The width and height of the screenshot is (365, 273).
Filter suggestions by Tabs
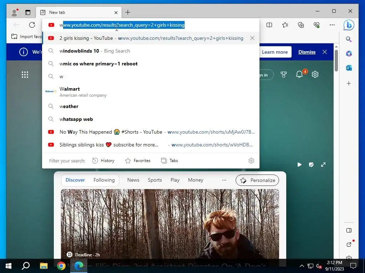coord(169,161)
